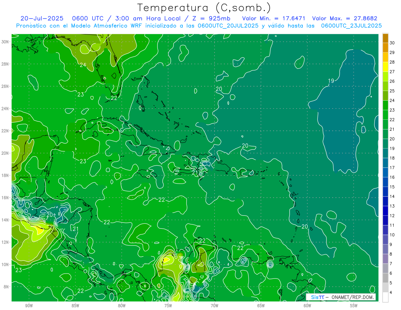Viewport: 401px width, 310px height.
Task: Pick the purple legend swatch between 8 and 9
Action: (x=385, y=249)
